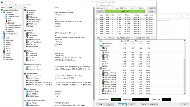Image resolution: width=190 pixels, height=107 pixels.
Task: Open the Graphs menu in LinX
Action: pos(108,5)
